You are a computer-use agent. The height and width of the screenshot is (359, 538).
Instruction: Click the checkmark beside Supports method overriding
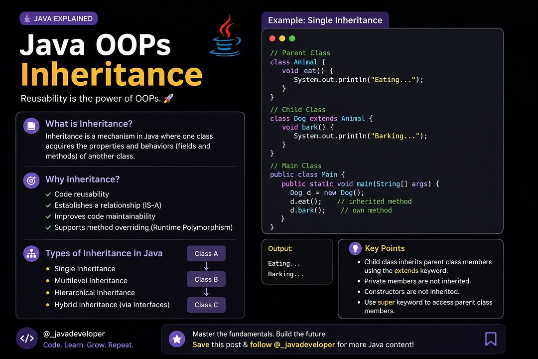point(48,227)
